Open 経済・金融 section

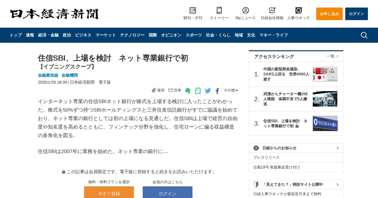pos(48,35)
